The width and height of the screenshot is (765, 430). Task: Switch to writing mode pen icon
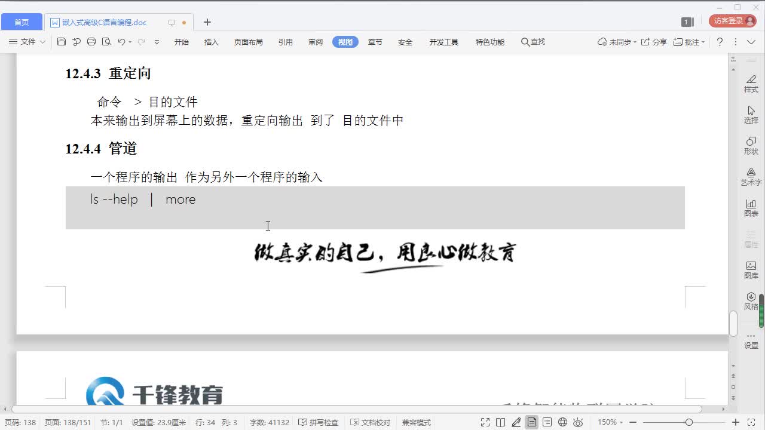click(x=516, y=422)
